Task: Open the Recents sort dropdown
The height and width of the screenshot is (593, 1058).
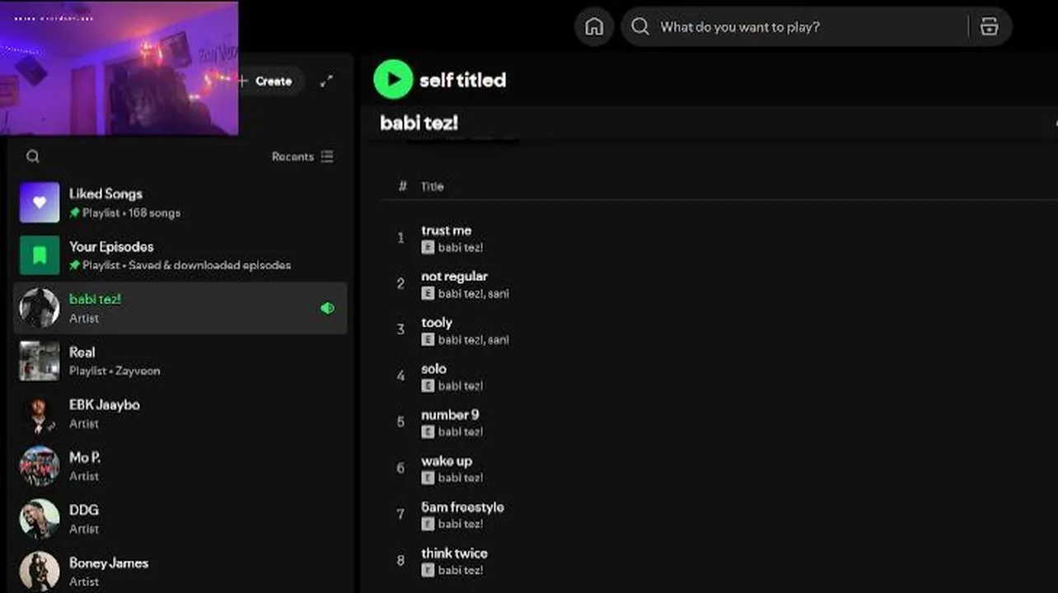Action: point(302,156)
